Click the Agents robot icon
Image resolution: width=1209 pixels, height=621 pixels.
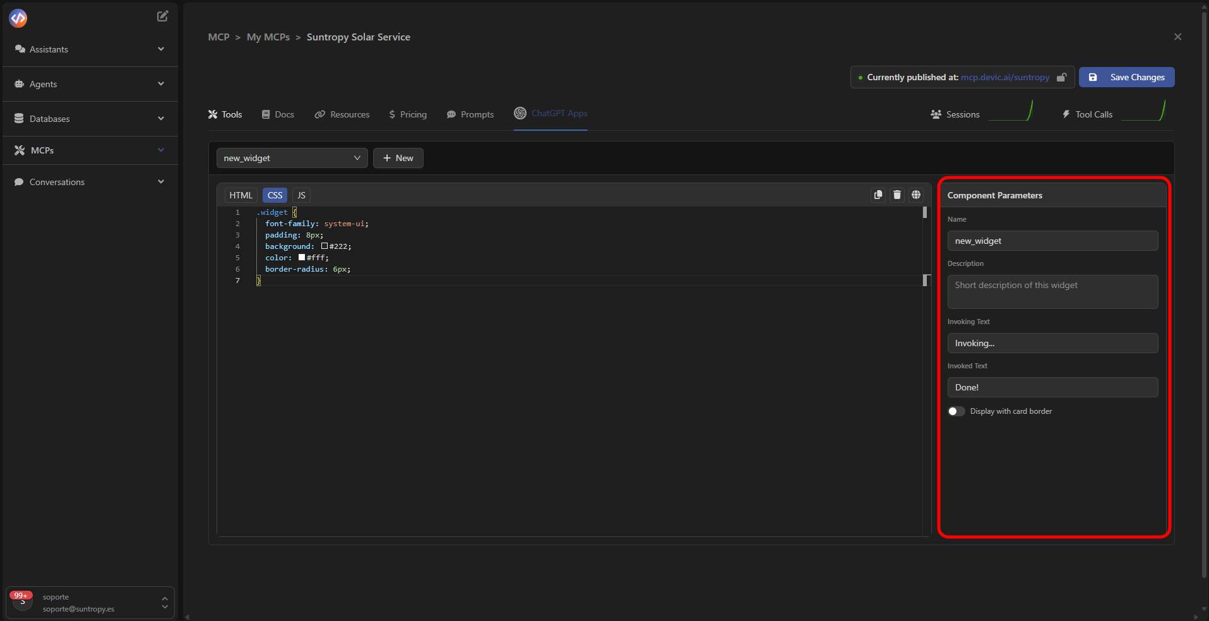(20, 84)
